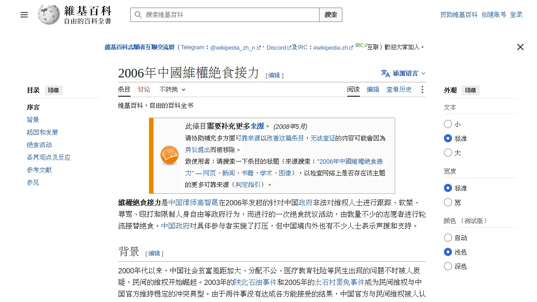Click 编辑 link beside 背景 heading
The width and height of the screenshot is (537, 302).
pos(154,253)
